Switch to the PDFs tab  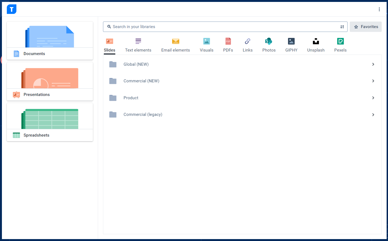228,50
